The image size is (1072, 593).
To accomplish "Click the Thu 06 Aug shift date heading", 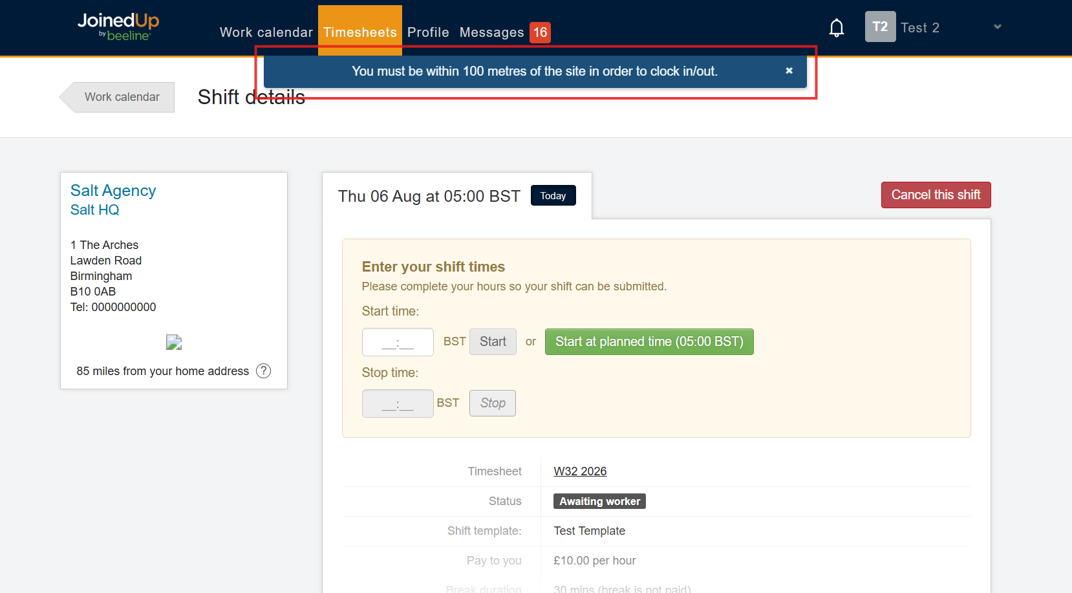I will click(x=429, y=196).
